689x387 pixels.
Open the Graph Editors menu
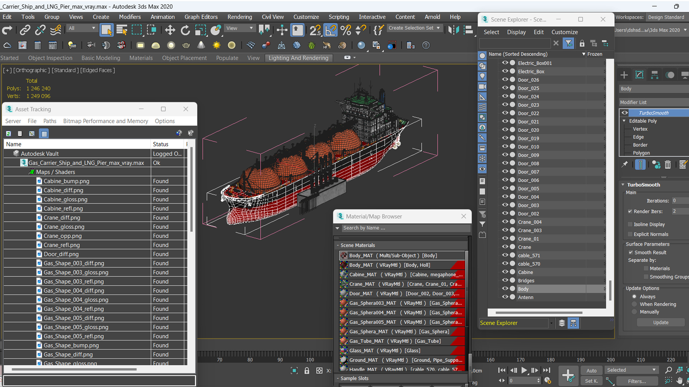coord(201,17)
